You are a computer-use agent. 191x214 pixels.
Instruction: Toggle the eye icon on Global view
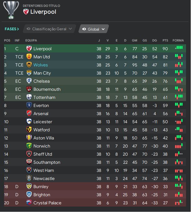(x=84, y=29)
